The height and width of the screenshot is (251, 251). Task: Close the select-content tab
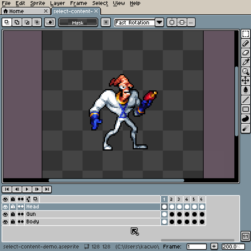[96, 11]
